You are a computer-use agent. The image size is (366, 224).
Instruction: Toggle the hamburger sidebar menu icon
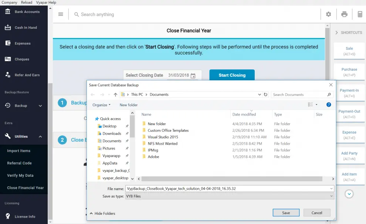pyautogui.click(x=61, y=14)
